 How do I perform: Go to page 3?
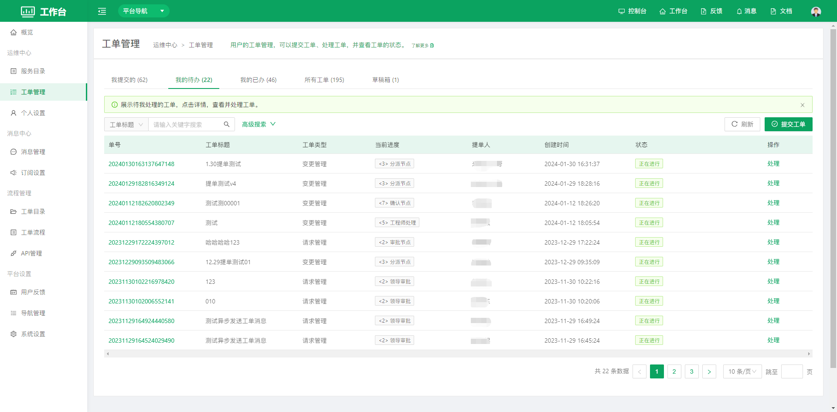point(692,371)
